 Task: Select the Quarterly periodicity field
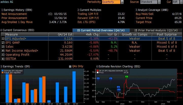tap(111, 2)
